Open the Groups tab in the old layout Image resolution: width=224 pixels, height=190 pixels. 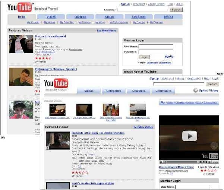coord(110,17)
